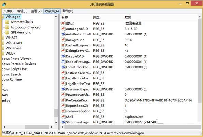Click the LegalNoticeText string value icon
This screenshot has height=137, width=203.
click(63, 83)
